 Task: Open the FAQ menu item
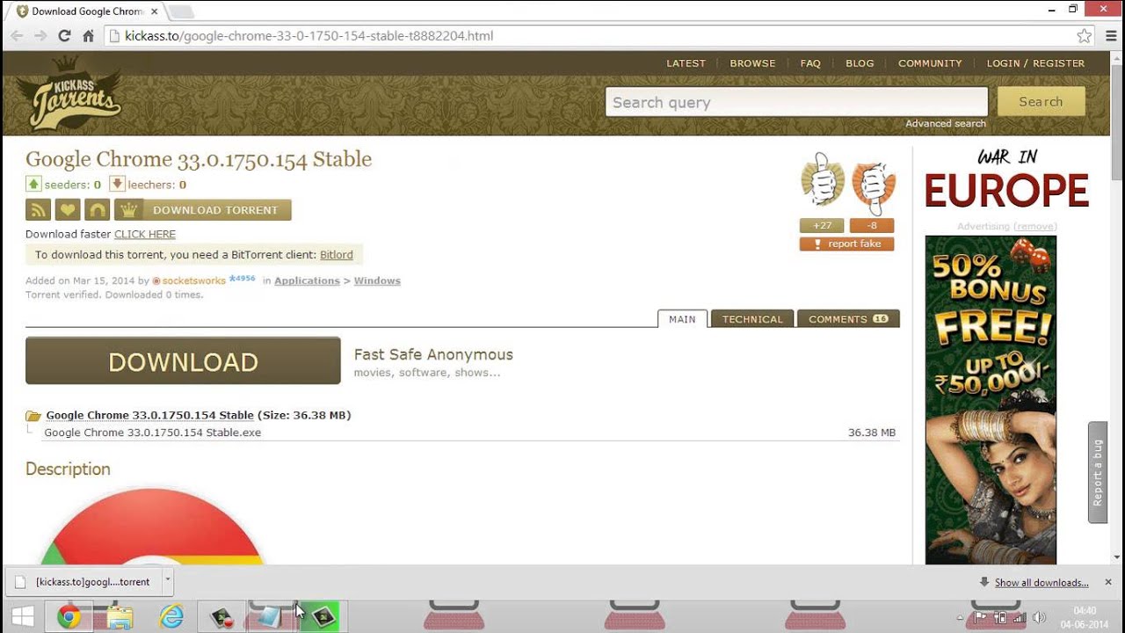(x=810, y=63)
